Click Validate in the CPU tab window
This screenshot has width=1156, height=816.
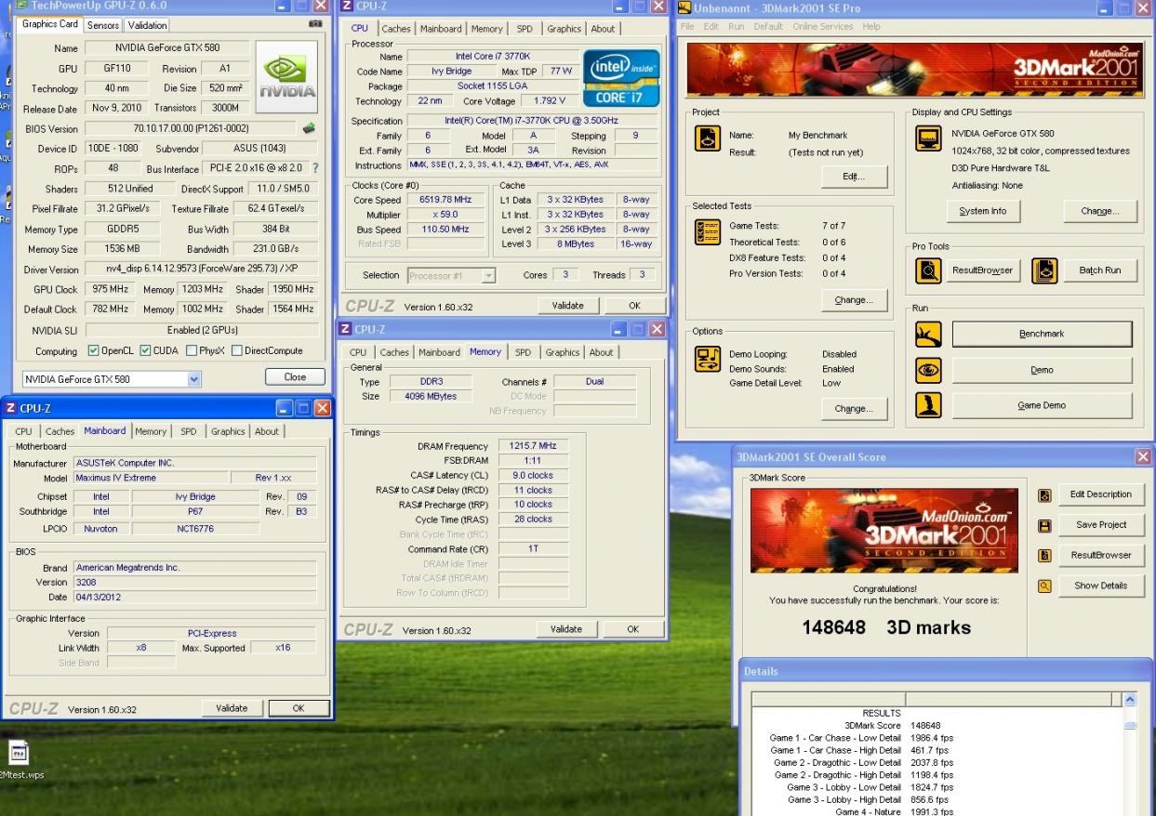point(567,306)
